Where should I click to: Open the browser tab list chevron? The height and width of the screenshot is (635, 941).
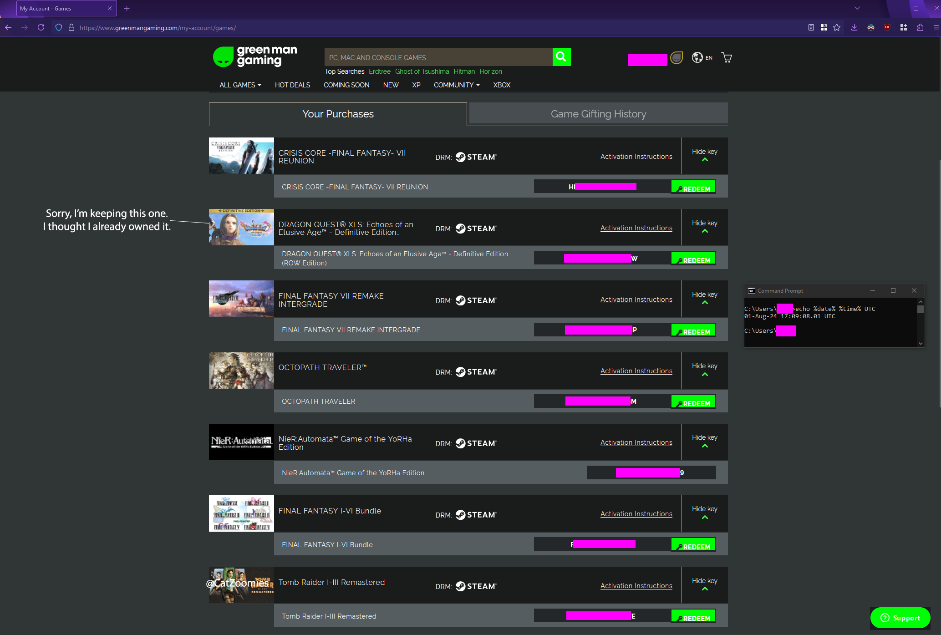pyautogui.click(x=857, y=8)
